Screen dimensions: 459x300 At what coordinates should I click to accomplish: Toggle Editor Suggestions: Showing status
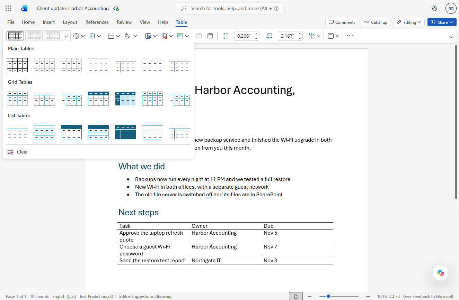(145, 296)
